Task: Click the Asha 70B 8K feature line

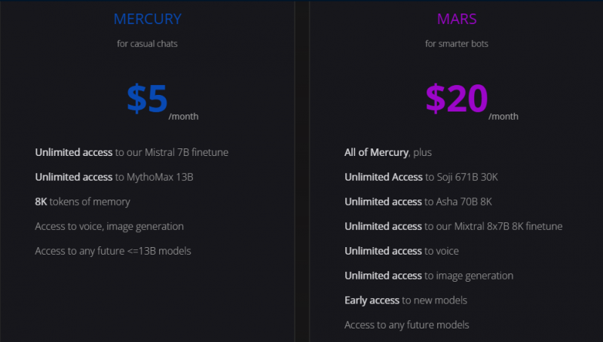Action: point(418,202)
